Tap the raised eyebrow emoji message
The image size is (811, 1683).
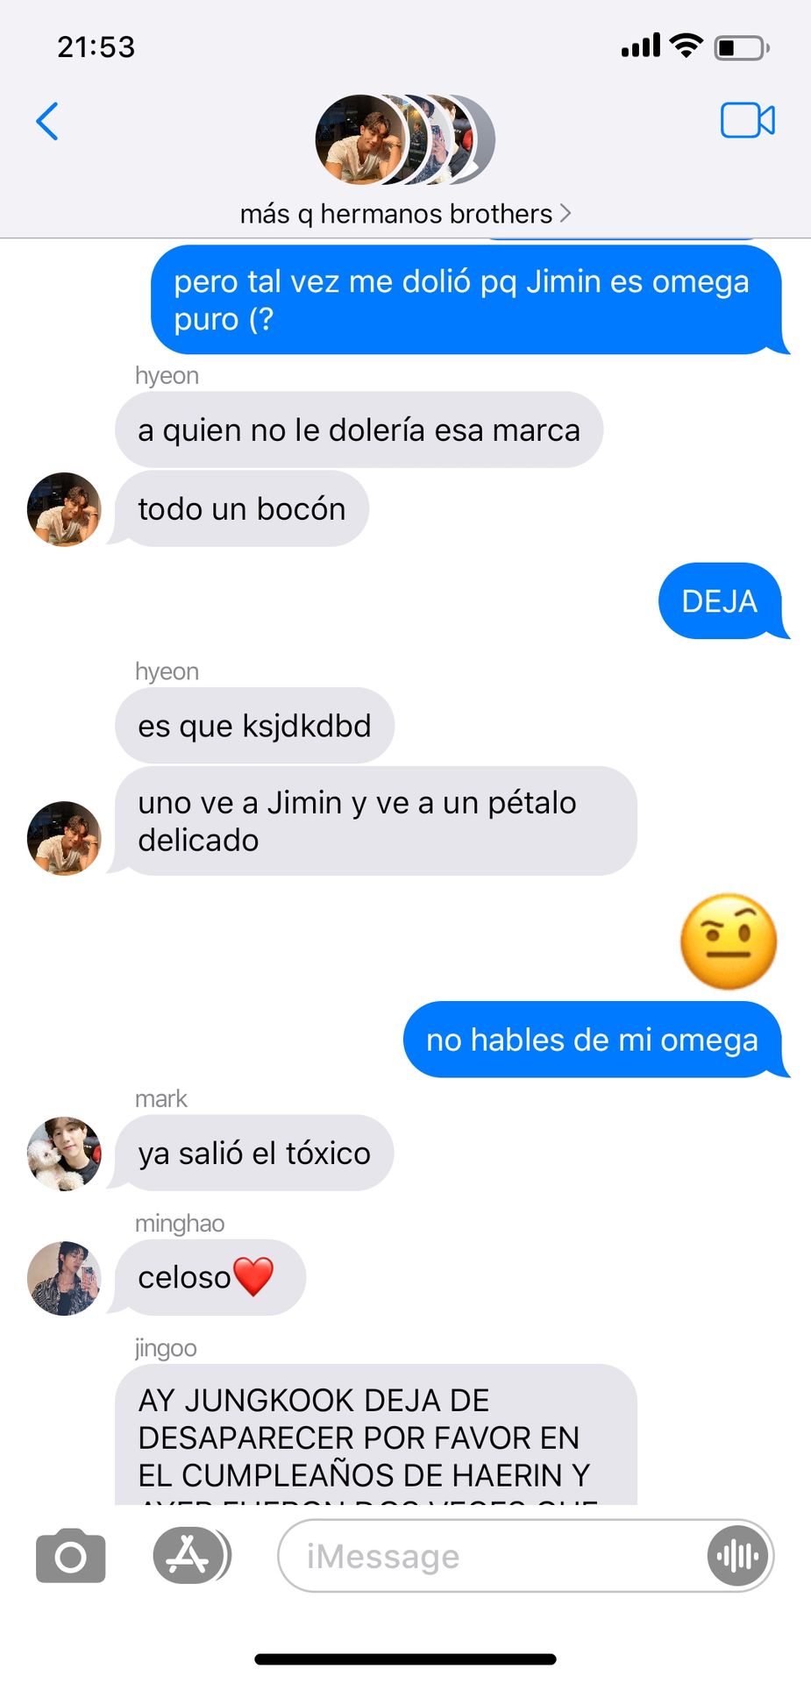[x=729, y=942]
